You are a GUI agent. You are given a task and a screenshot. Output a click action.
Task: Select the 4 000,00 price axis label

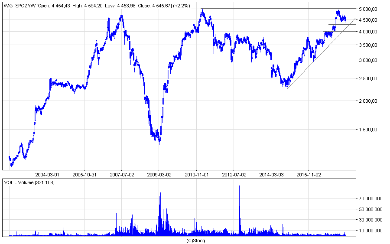tap(368, 32)
